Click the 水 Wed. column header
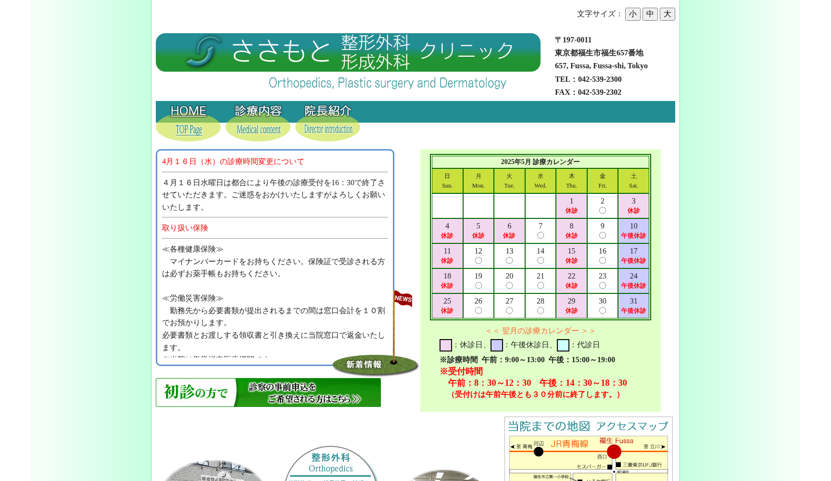Image resolution: width=831 pixels, height=481 pixels. tap(541, 181)
